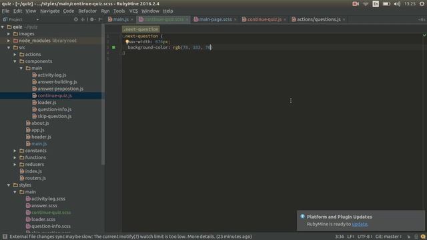
Task: Open the sound volume indicator
Action: [x=397, y=4]
